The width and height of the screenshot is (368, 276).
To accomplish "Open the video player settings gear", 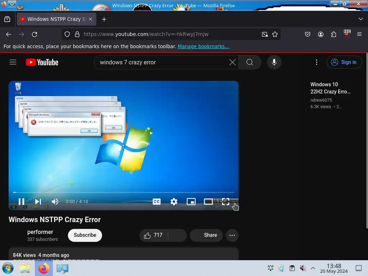I will [174, 202].
